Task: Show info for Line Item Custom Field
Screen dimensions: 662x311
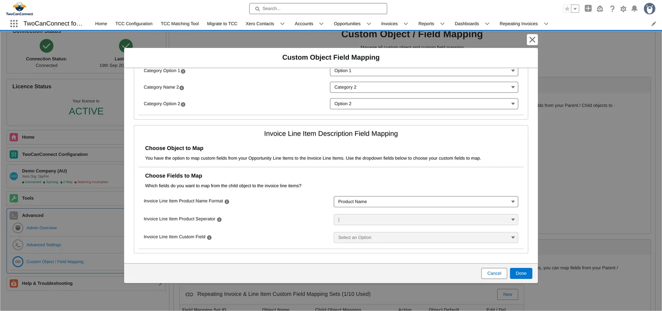Action: (209, 237)
